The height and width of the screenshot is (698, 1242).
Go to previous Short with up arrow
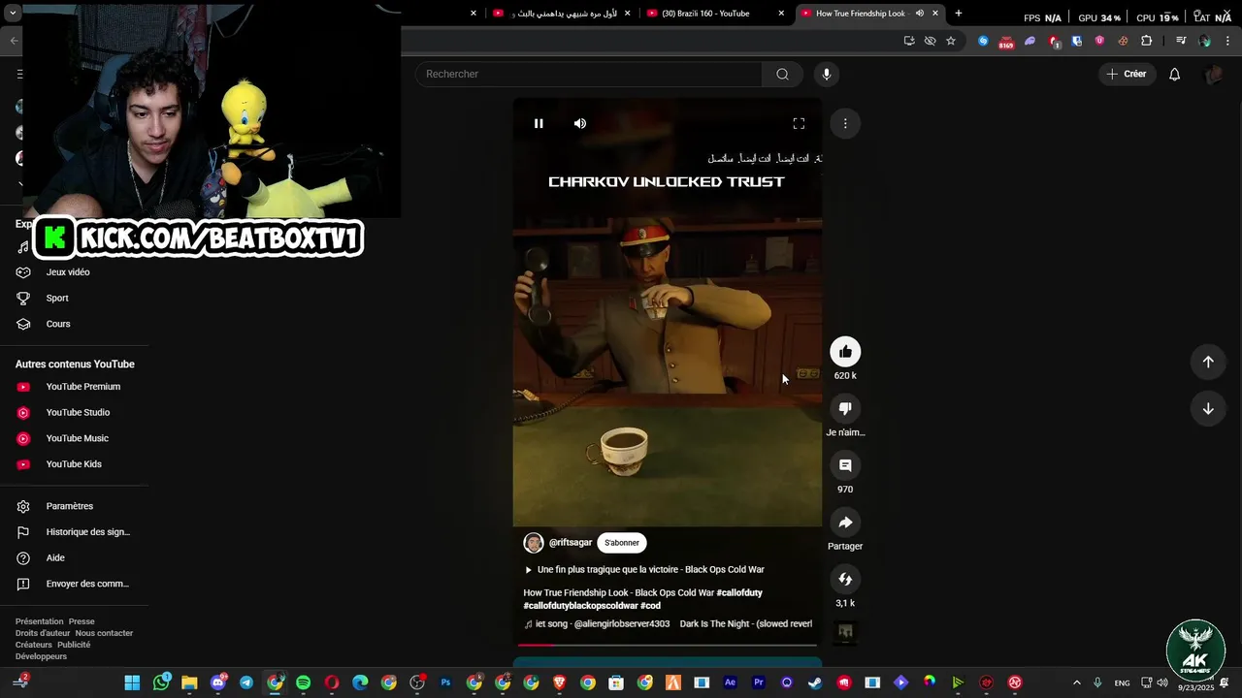(1208, 362)
